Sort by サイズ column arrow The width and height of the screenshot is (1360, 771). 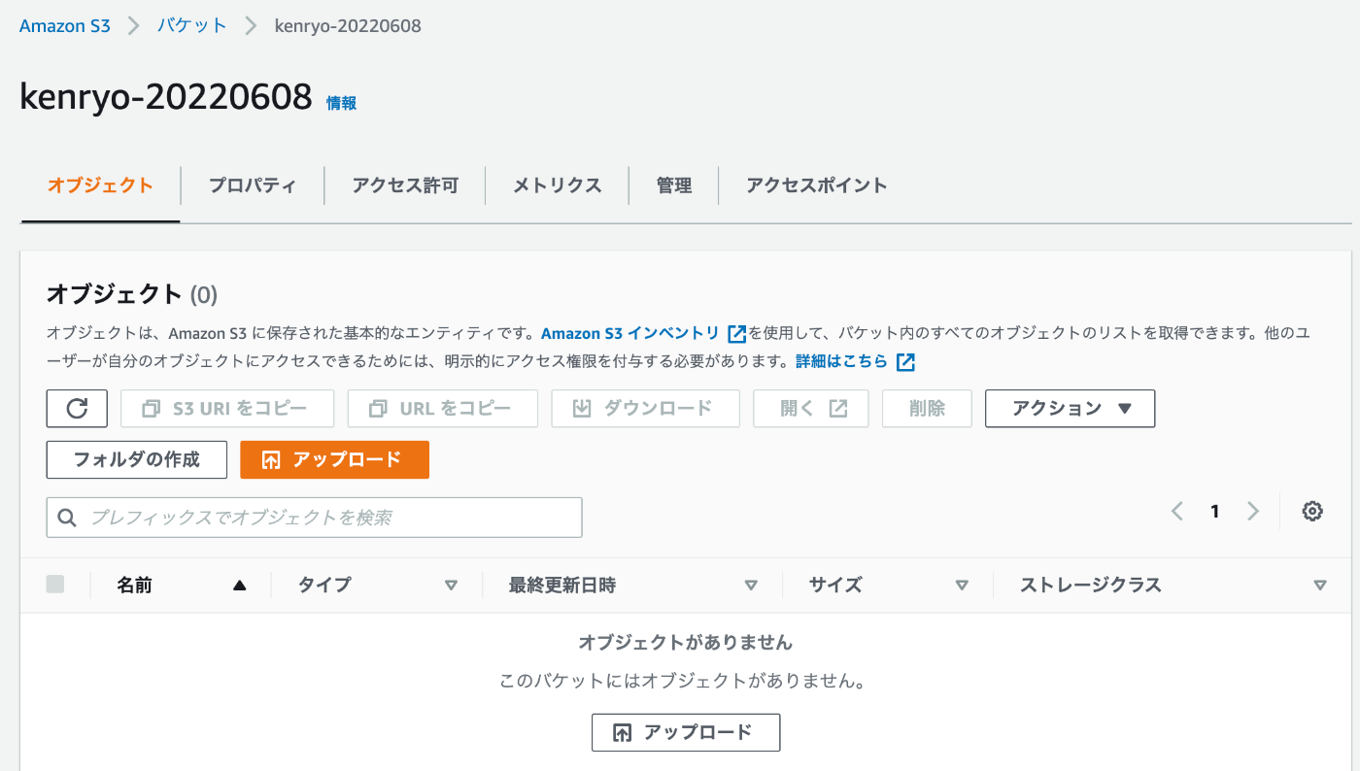962,586
